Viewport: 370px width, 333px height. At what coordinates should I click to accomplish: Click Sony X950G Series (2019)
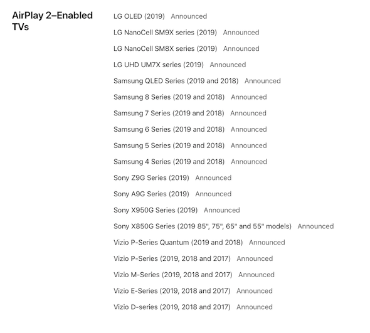click(x=156, y=210)
